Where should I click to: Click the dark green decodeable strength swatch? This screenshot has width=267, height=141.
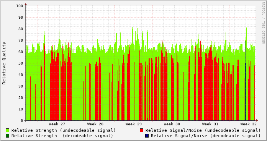(x=8, y=136)
